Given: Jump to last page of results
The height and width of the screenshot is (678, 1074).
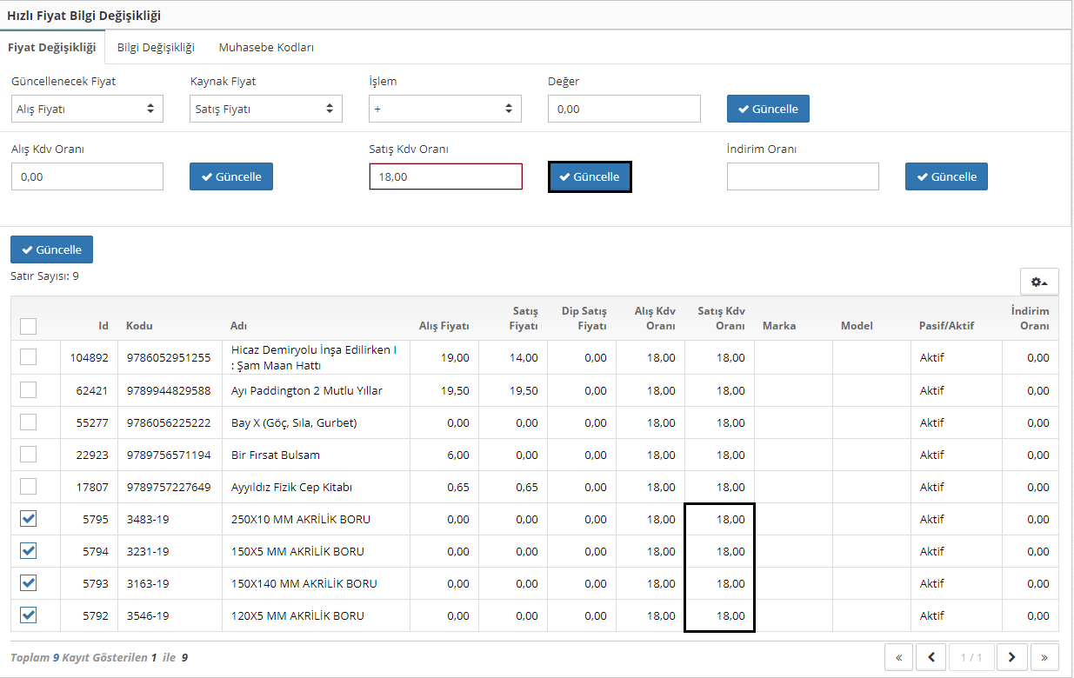Looking at the screenshot, I should click(x=1044, y=657).
